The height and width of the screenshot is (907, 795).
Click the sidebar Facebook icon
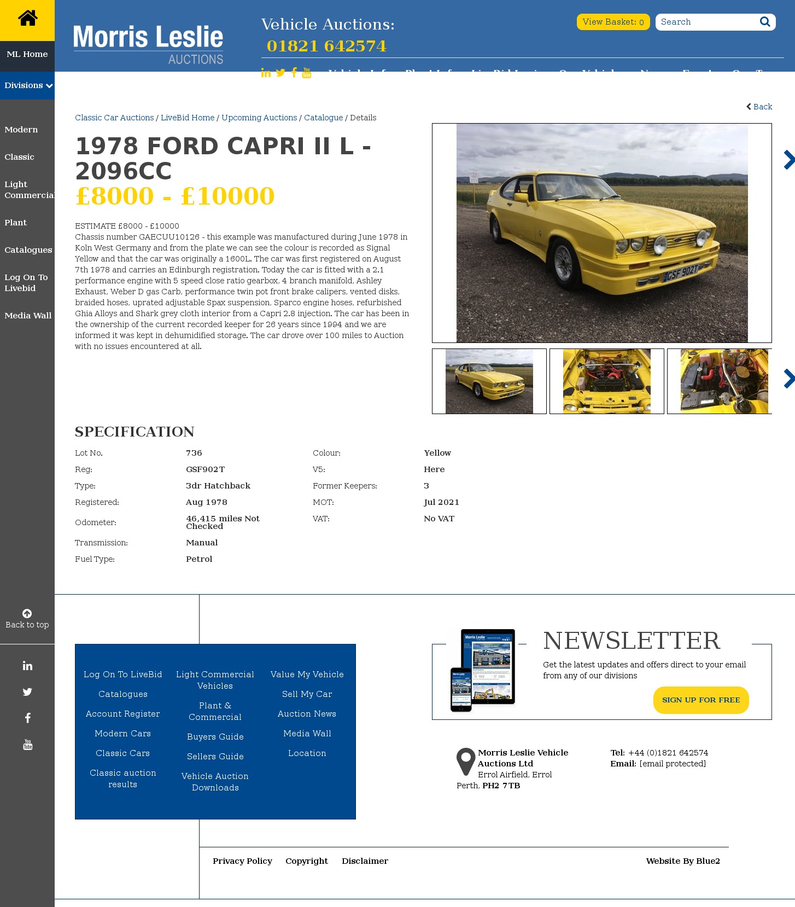(x=27, y=718)
